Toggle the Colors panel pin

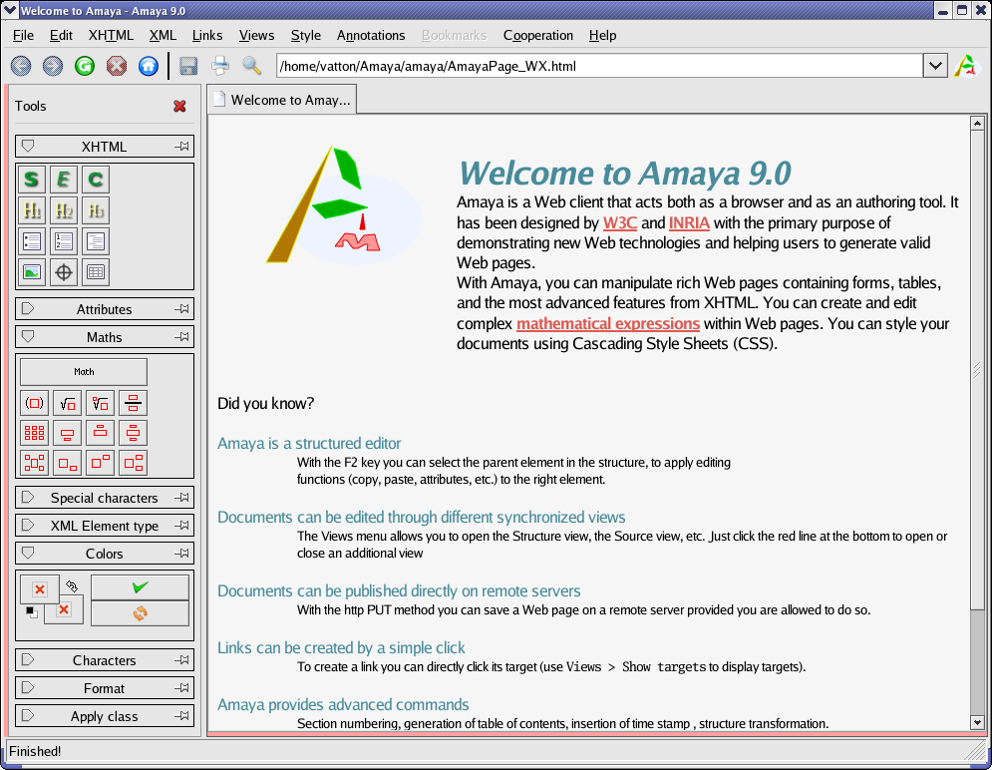181,553
